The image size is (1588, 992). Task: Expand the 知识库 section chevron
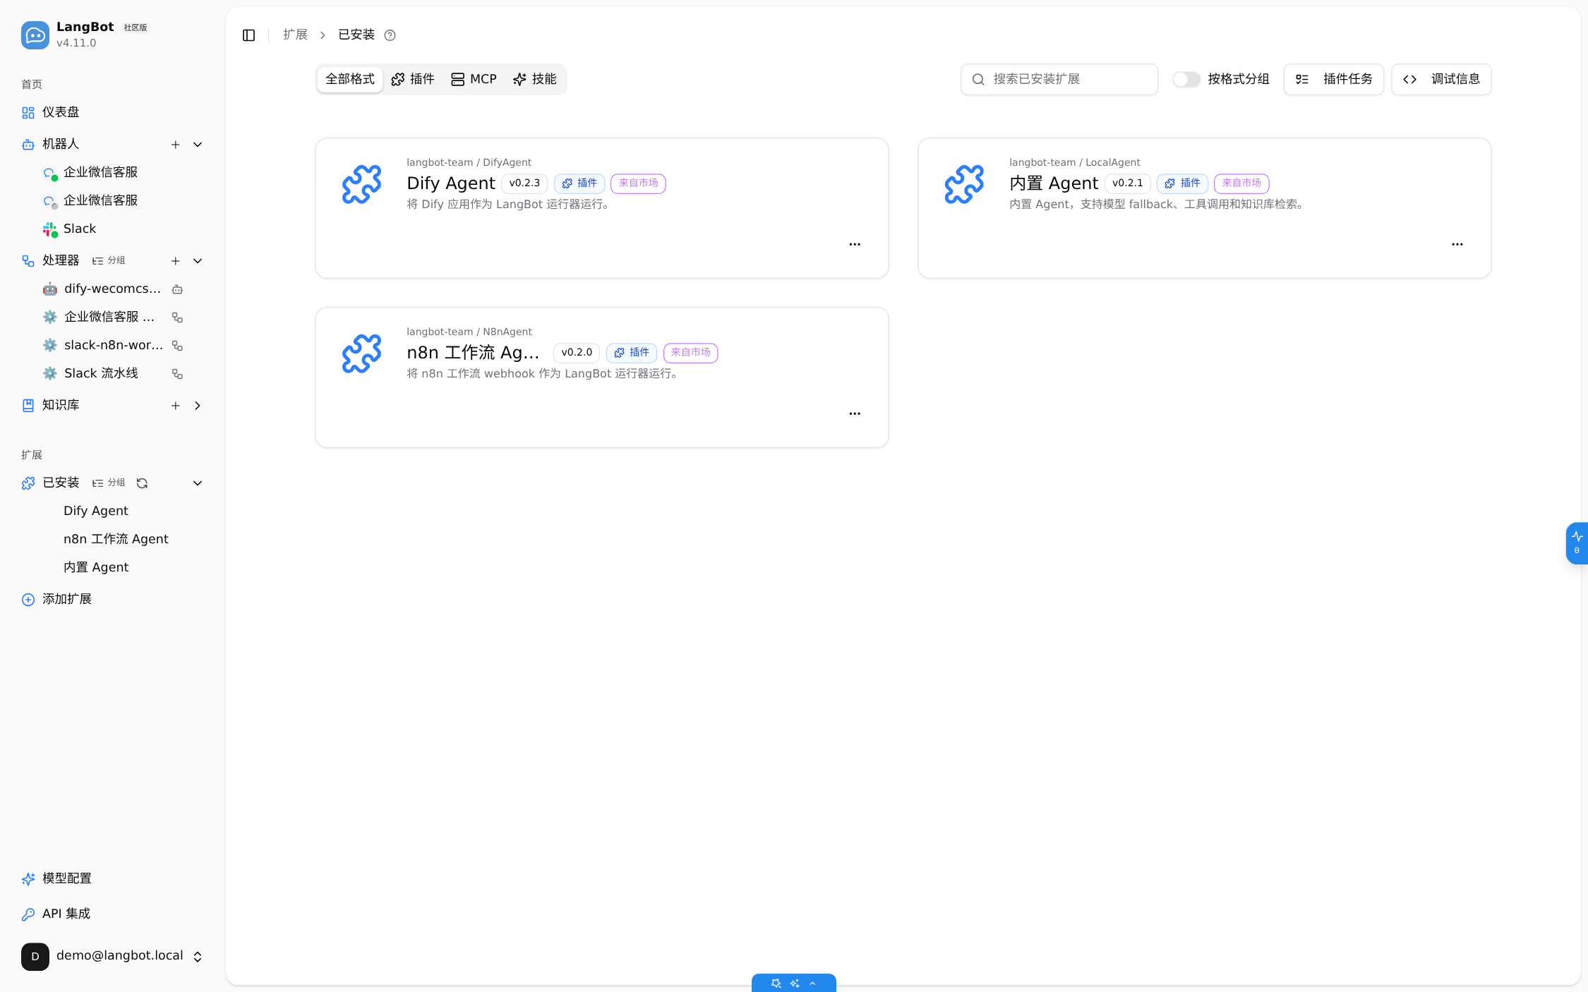click(x=198, y=406)
